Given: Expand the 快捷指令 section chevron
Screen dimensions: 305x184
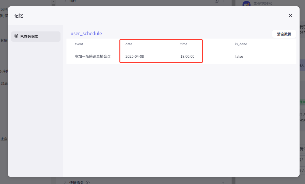Looking at the screenshot, I should click(x=65, y=182).
